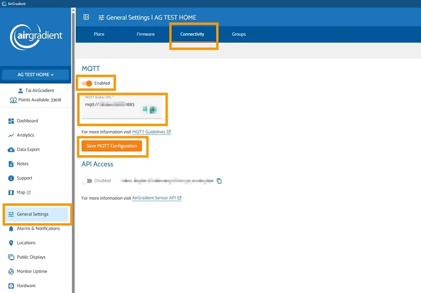Click the Notes document icon
The height and width of the screenshot is (293, 421).
11,164
